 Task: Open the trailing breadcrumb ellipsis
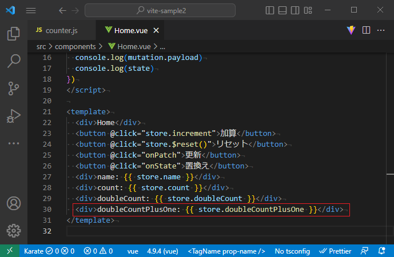(162, 47)
